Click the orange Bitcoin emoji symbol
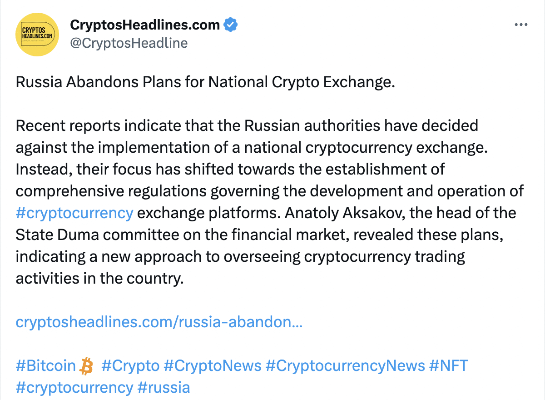Image resolution: width=545 pixels, height=400 pixels. (x=86, y=365)
